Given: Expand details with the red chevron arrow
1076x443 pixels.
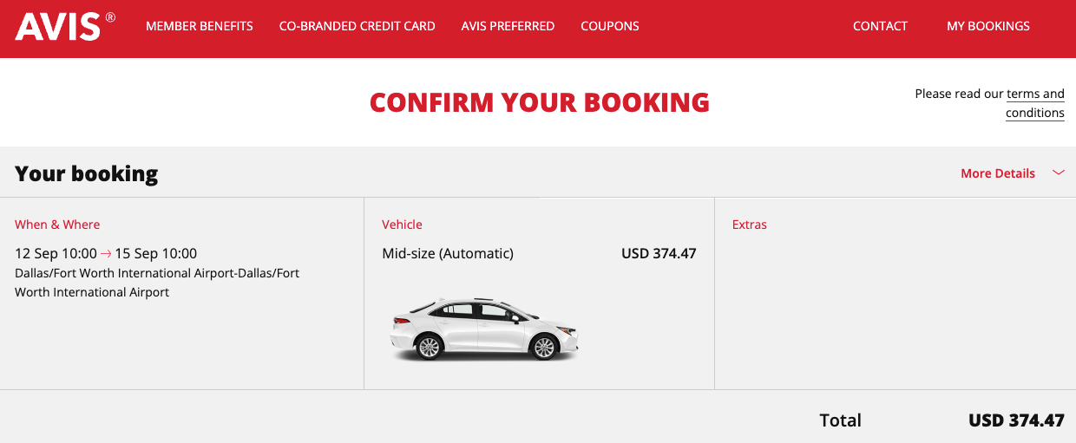Looking at the screenshot, I should (x=1059, y=173).
